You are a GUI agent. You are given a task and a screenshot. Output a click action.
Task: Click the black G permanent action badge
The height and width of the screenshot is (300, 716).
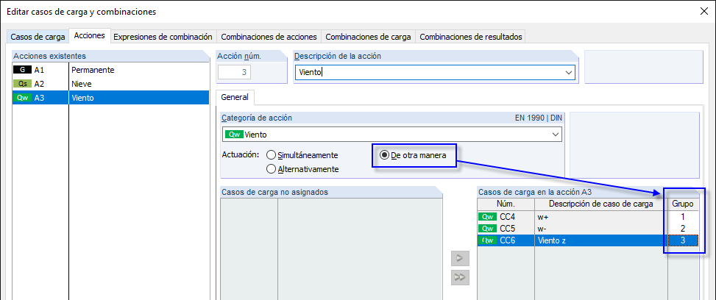click(x=22, y=70)
